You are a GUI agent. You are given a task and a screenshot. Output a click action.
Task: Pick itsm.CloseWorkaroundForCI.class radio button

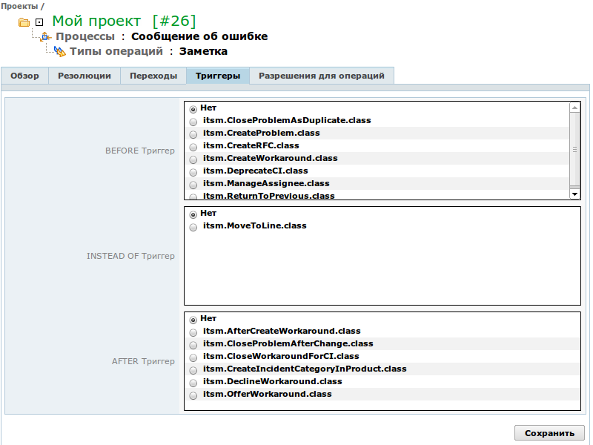pos(193,357)
